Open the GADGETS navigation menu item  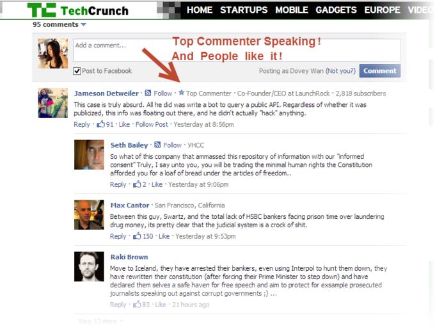pyautogui.click(x=336, y=10)
